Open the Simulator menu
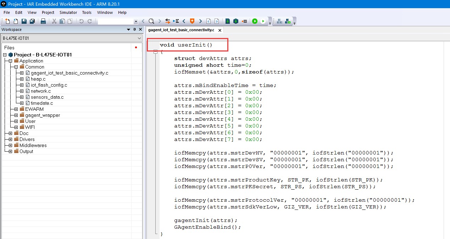450x239 pixels. (68, 12)
